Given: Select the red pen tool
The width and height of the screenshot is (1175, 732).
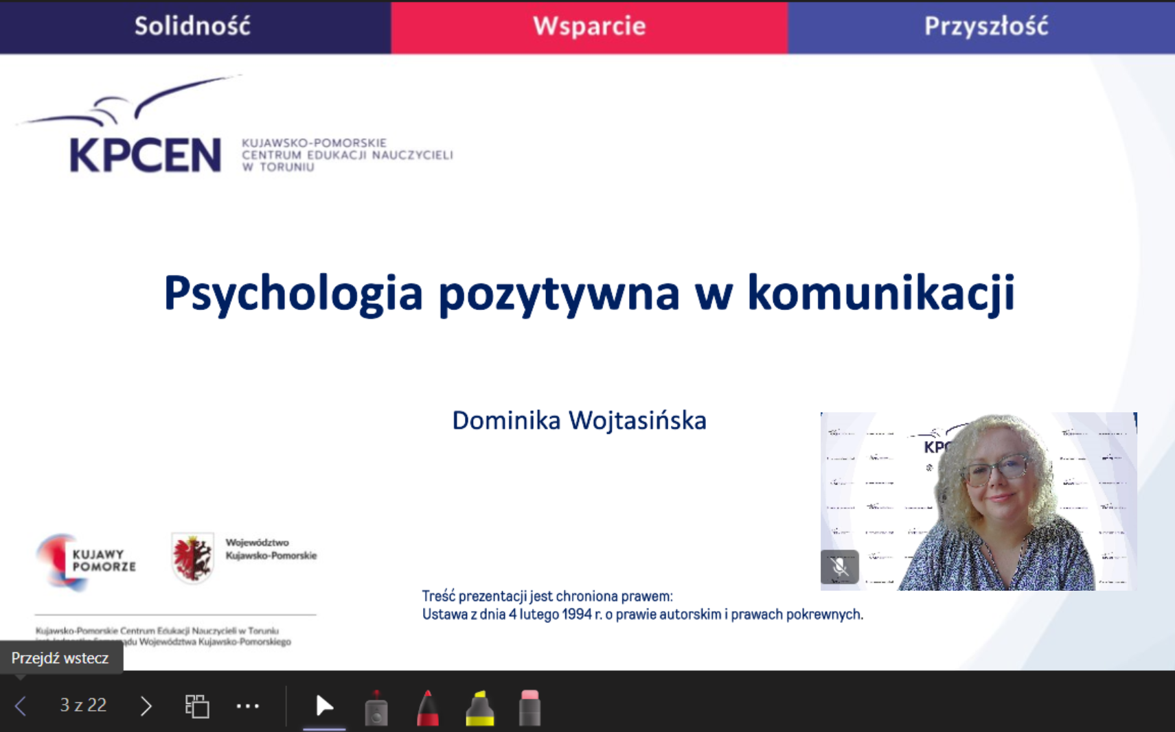Looking at the screenshot, I should (x=428, y=707).
